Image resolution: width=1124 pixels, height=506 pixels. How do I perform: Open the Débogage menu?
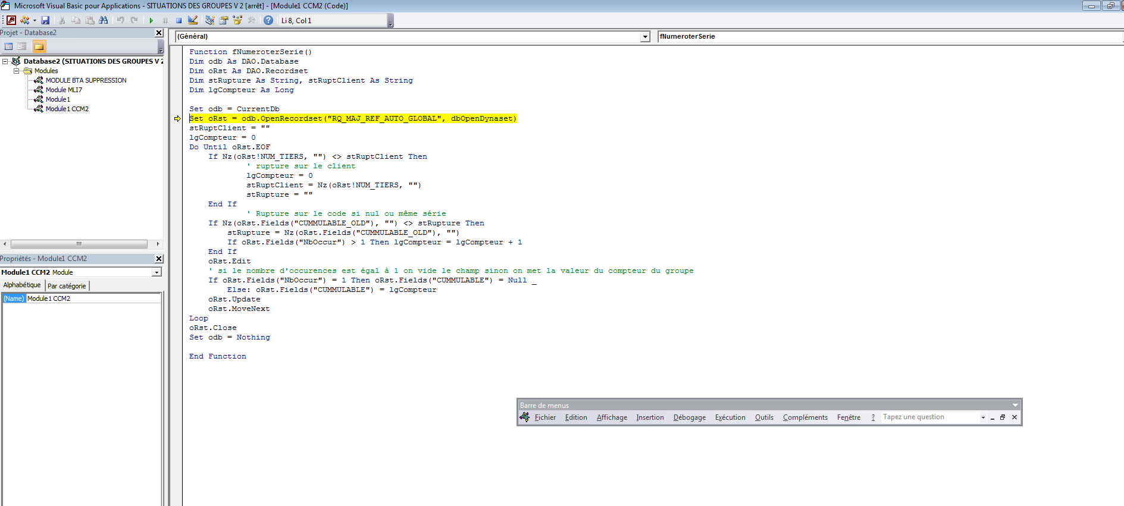pyautogui.click(x=690, y=417)
